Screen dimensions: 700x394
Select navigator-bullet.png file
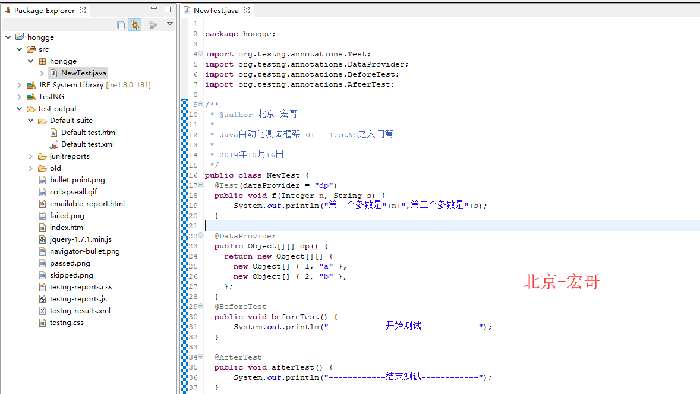84,251
